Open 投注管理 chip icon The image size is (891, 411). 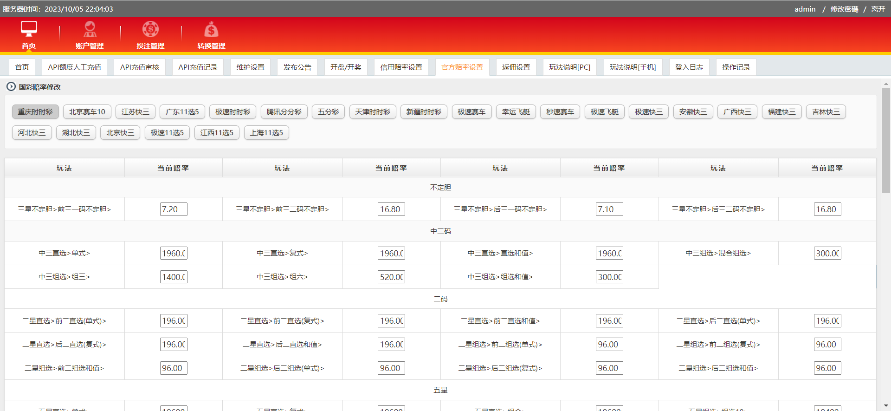coord(150,29)
